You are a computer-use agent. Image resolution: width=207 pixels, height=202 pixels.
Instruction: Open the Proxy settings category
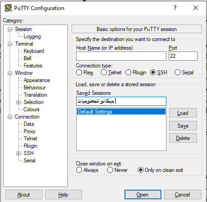pyautogui.click(x=30, y=131)
